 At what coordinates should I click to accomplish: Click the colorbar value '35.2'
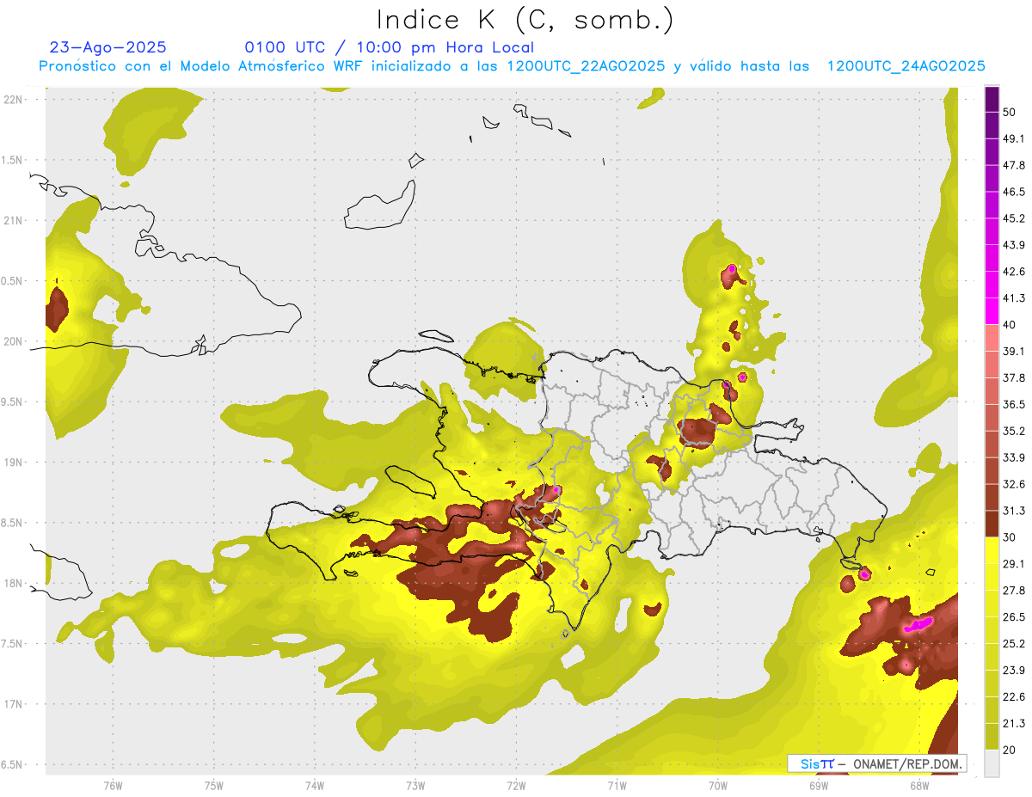click(x=1014, y=431)
